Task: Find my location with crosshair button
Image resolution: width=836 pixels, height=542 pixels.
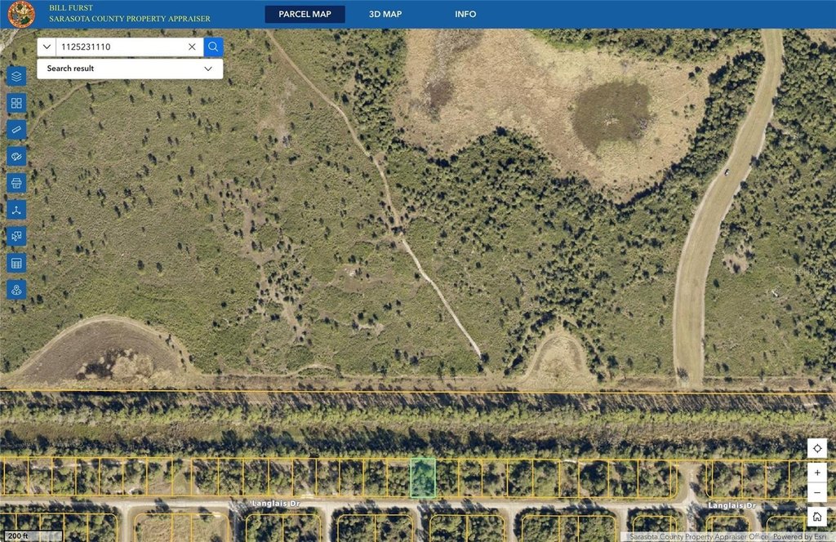Action: pos(817,448)
